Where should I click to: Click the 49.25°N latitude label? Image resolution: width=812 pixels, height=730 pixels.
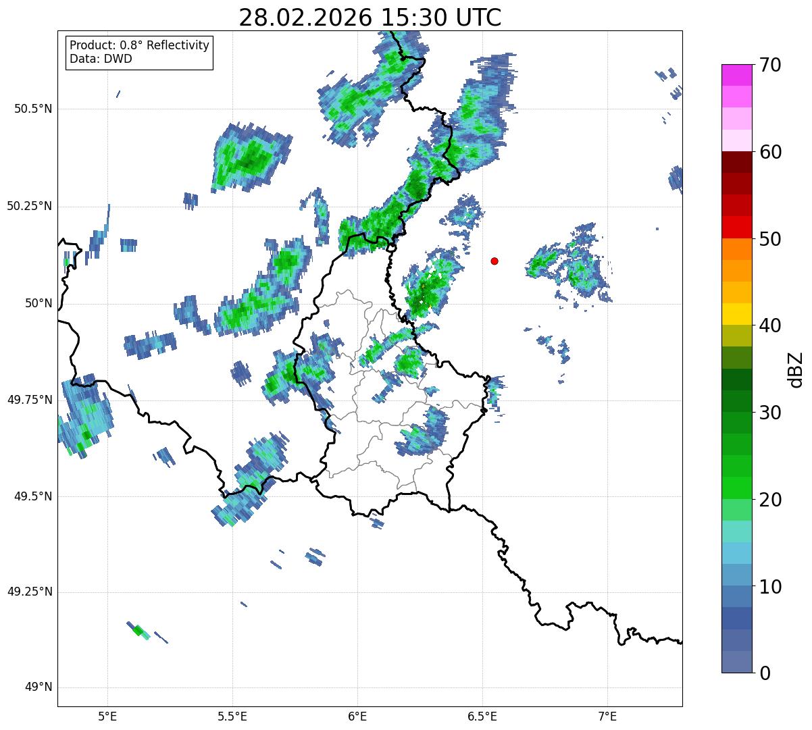(30, 592)
